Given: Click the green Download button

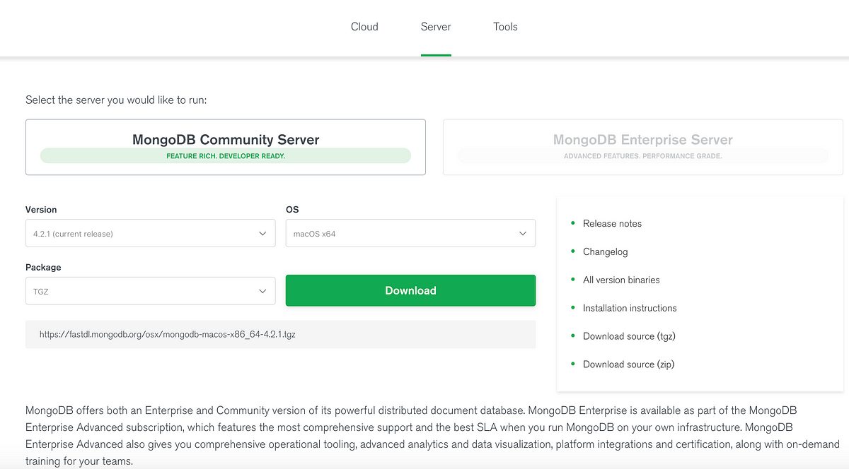Looking at the screenshot, I should tap(410, 290).
